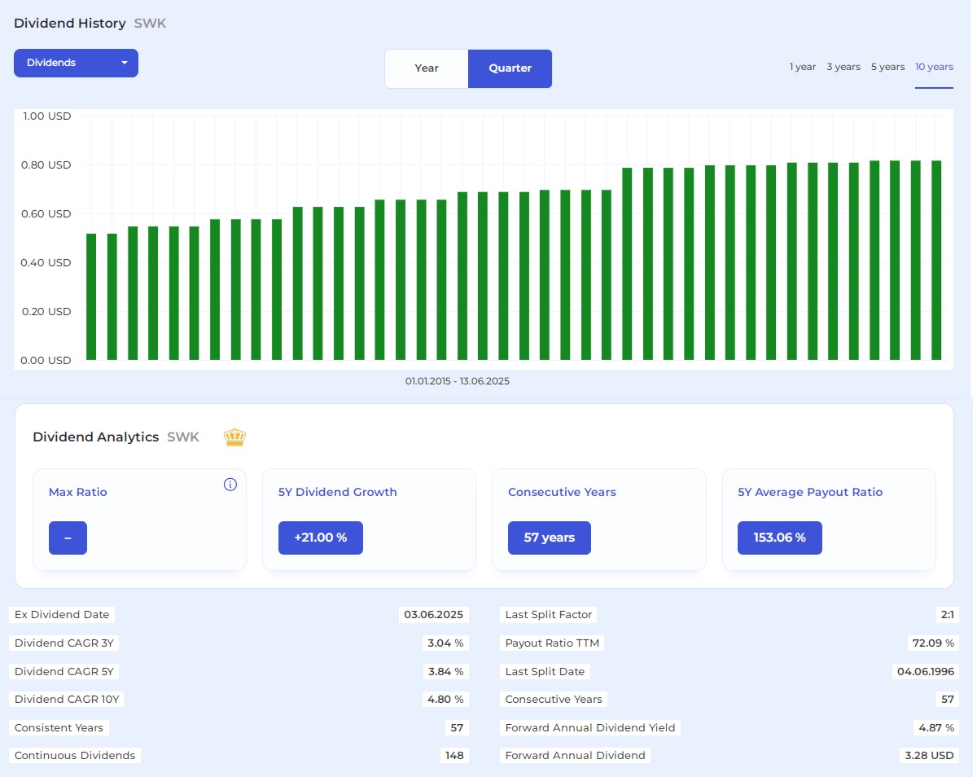
Task: Click the chart date range caption
Action: coord(458,381)
